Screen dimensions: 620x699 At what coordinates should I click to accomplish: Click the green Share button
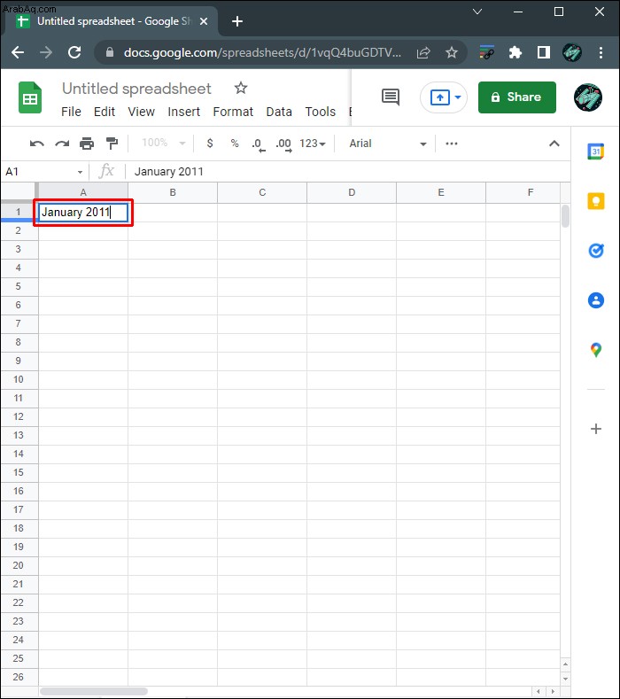tap(517, 97)
